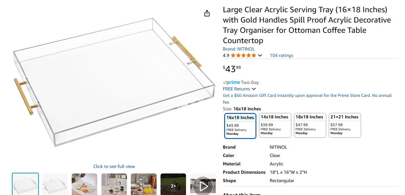Screen dimensions: 405x195
Task: Select the 14x18 Inches size option
Action: (x=275, y=125)
